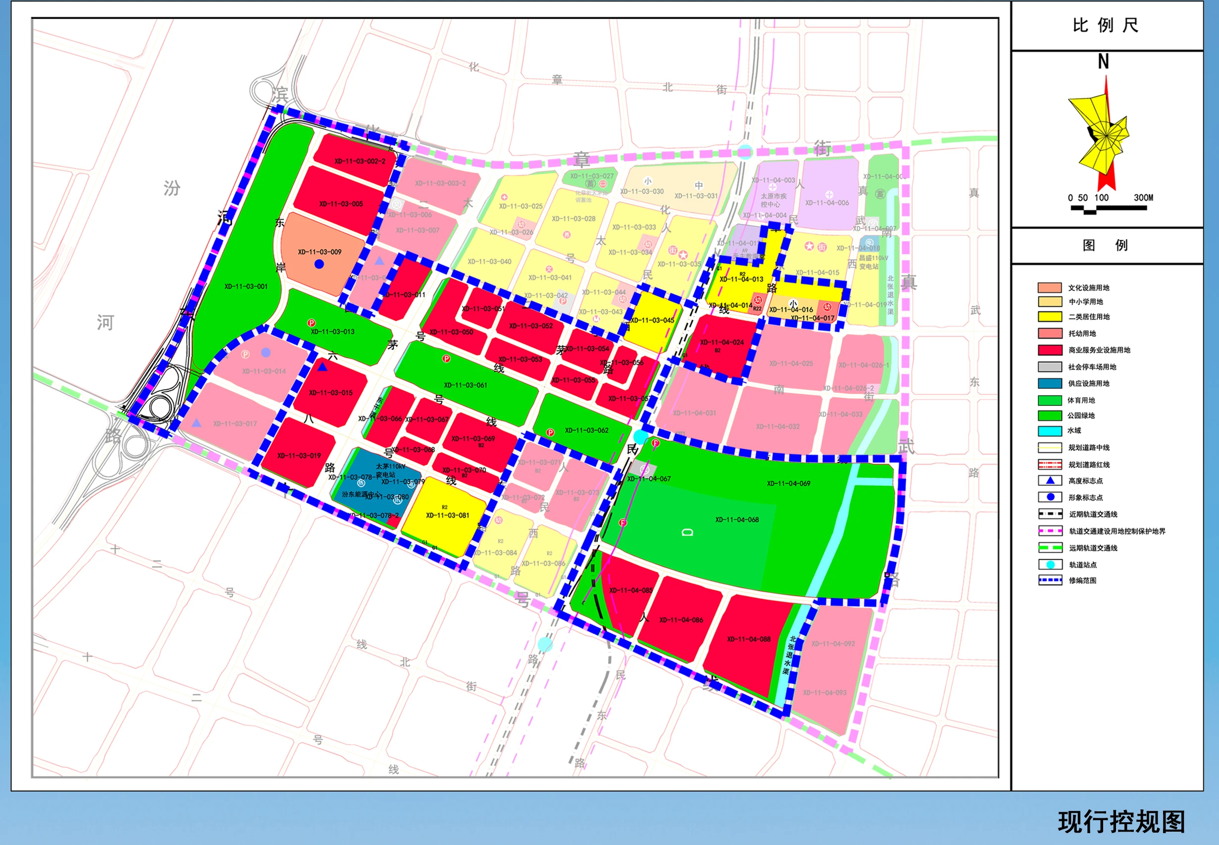Screen dimensions: 1219x845
Task: Click the N letter above the north arrow
Action: (1104, 62)
